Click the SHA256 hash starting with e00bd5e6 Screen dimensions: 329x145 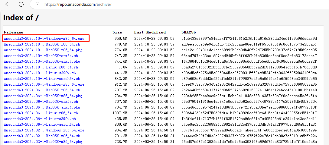click(249, 73)
